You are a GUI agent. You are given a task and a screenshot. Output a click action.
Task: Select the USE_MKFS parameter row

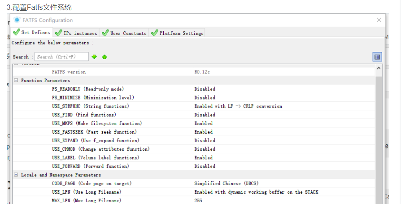96,123
